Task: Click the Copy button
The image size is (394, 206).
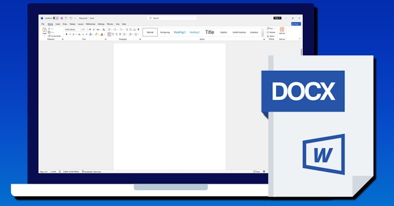Action: (x=51, y=33)
